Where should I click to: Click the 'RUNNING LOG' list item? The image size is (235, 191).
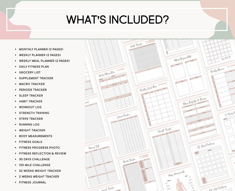click(x=29, y=125)
